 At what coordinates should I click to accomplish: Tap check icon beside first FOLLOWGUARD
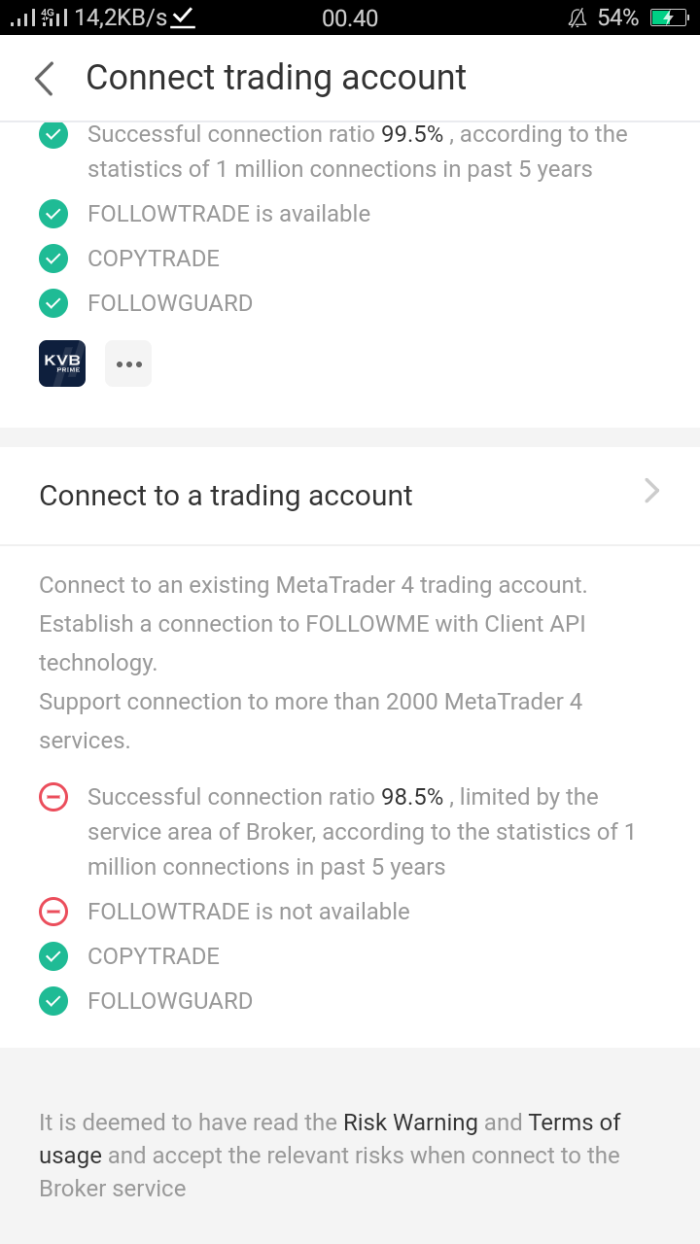click(x=53, y=303)
